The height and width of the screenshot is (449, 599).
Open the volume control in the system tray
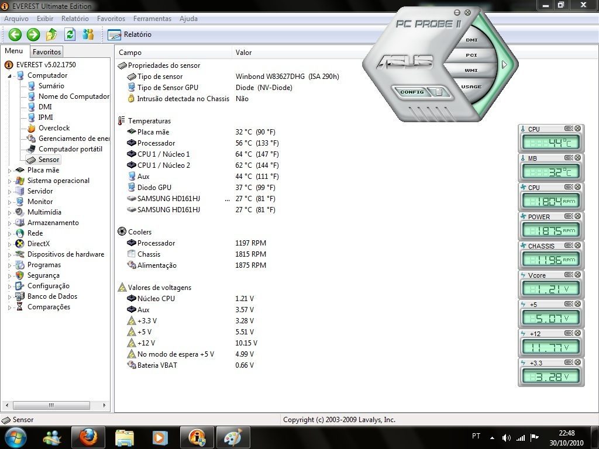pyautogui.click(x=507, y=437)
